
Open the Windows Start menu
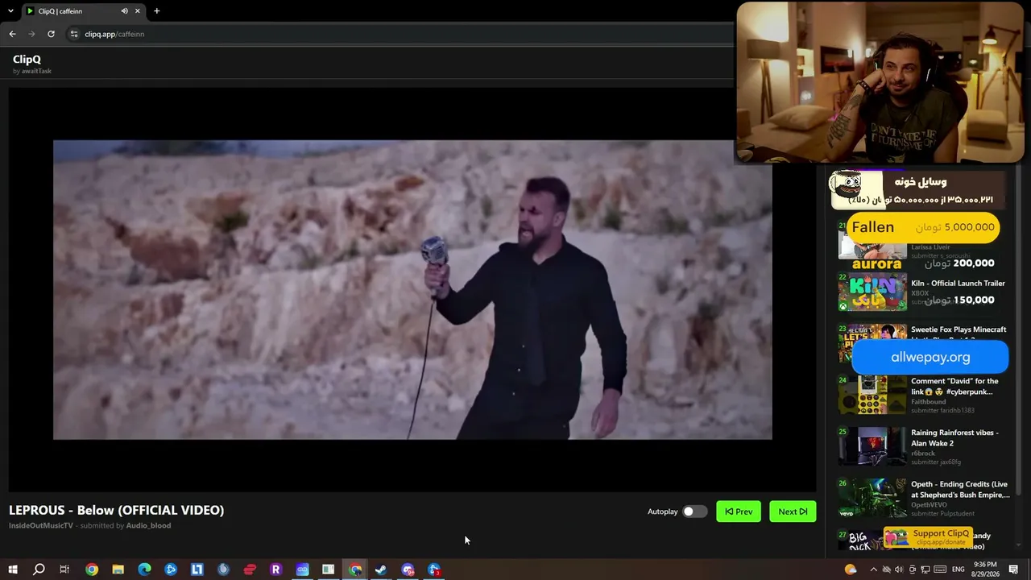(x=13, y=570)
